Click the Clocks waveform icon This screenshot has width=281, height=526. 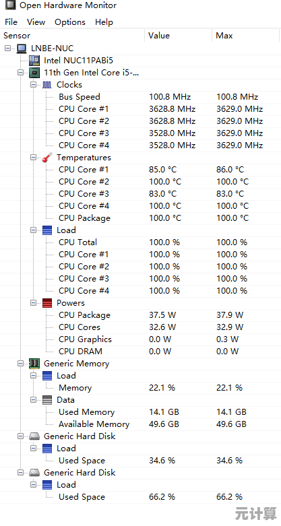click(47, 85)
